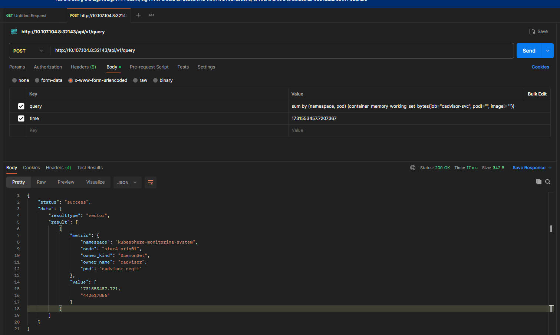Open the tab overflow ellipsis menu
The height and width of the screenshot is (335, 560).
(152, 15)
